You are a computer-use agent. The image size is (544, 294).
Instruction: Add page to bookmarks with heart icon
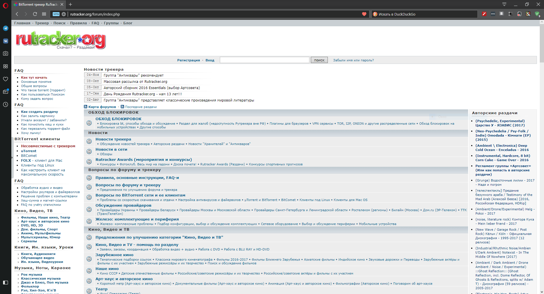(364, 14)
